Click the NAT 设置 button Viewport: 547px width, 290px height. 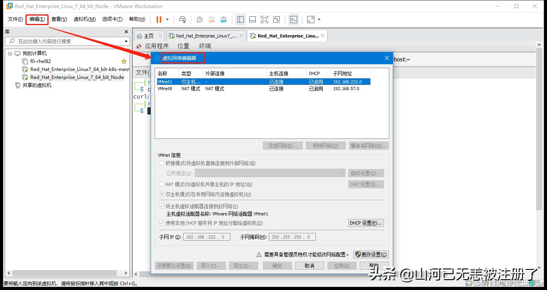[366, 184]
